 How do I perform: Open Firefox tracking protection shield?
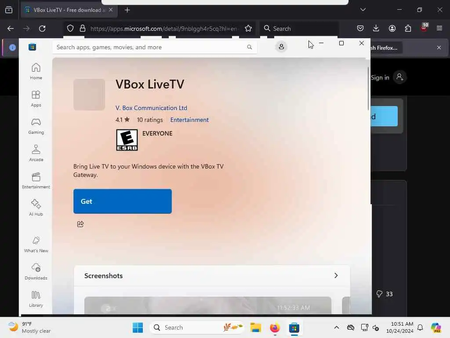[x=70, y=29]
